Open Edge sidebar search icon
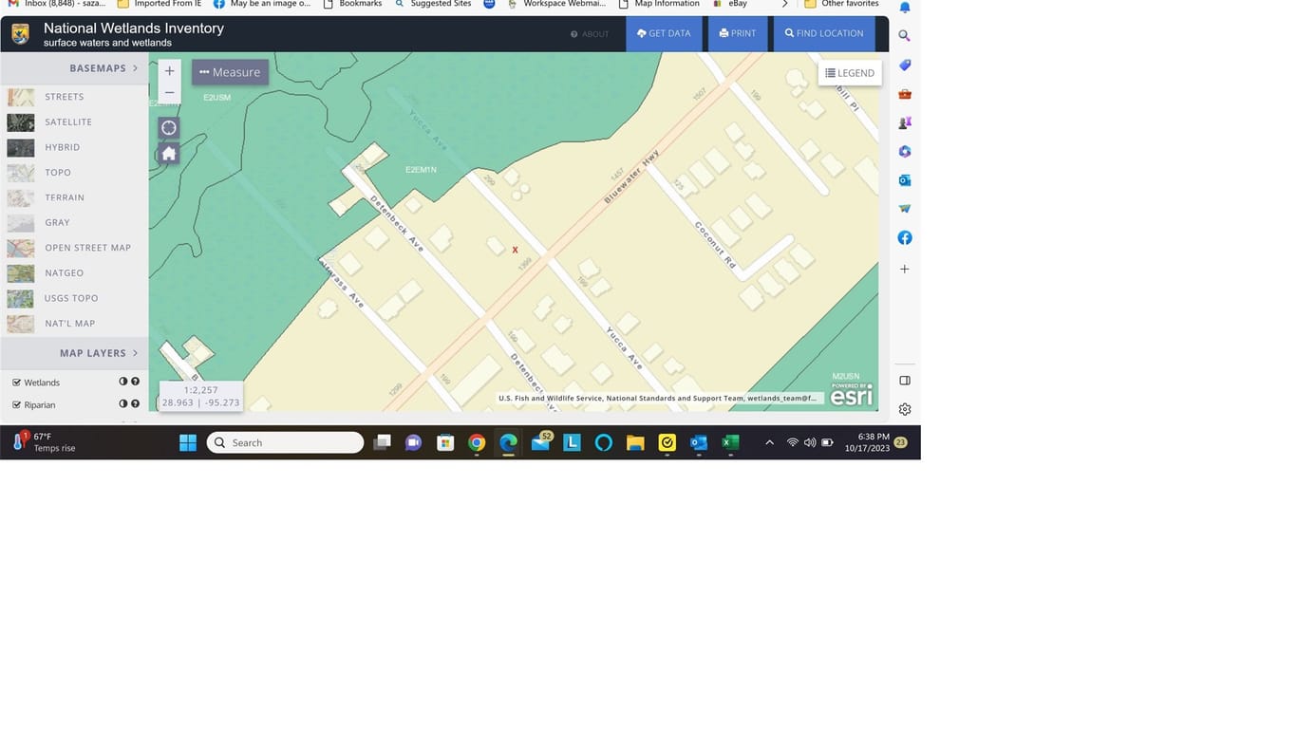Viewport: 1297px width, 729px height. pyautogui.click(x=905, y=36)
